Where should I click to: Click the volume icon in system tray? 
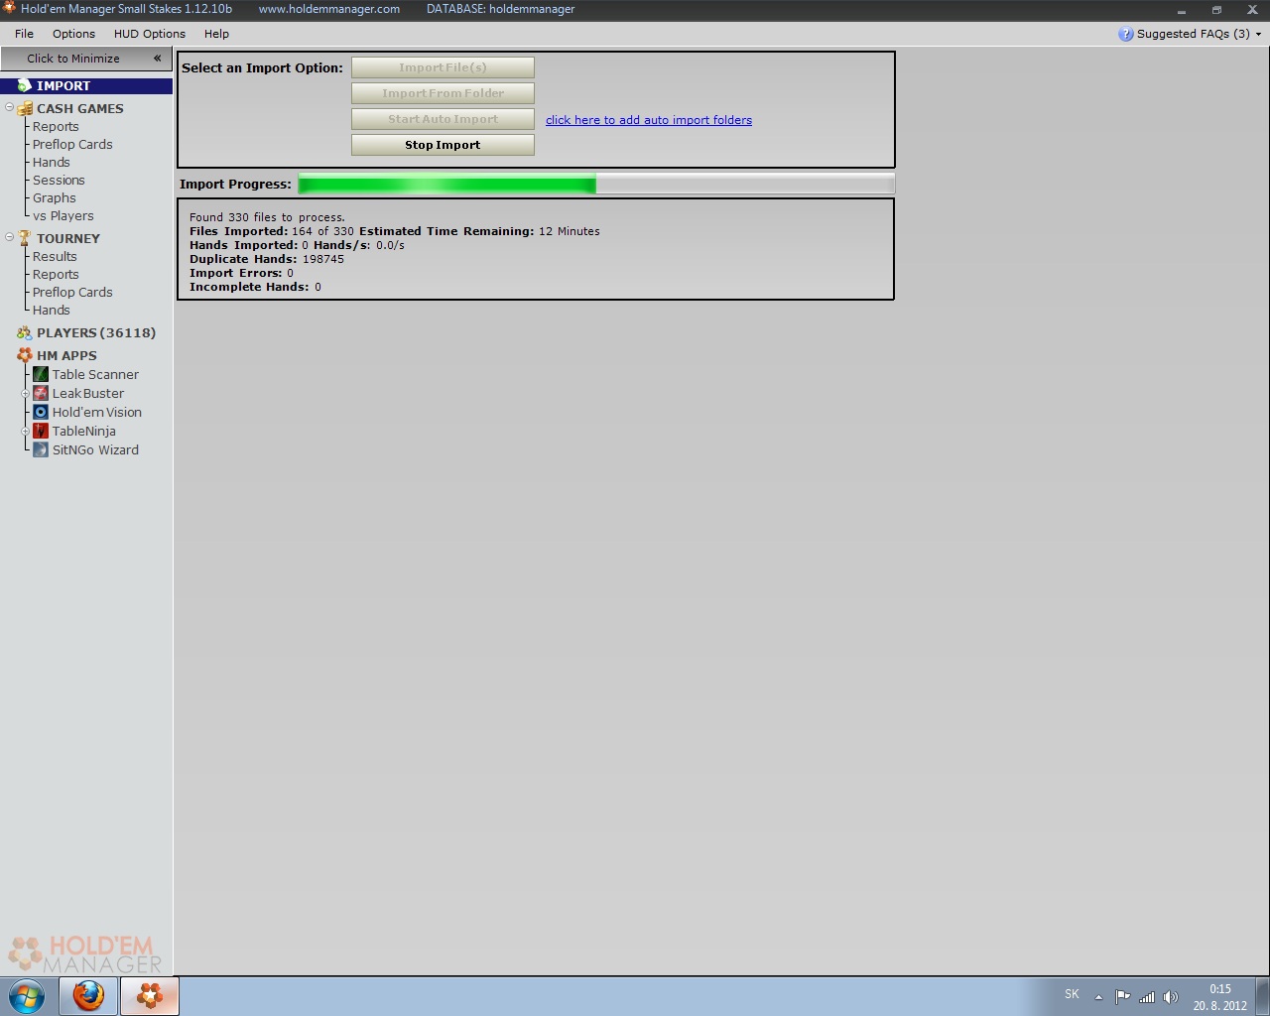coord(1171,997)
